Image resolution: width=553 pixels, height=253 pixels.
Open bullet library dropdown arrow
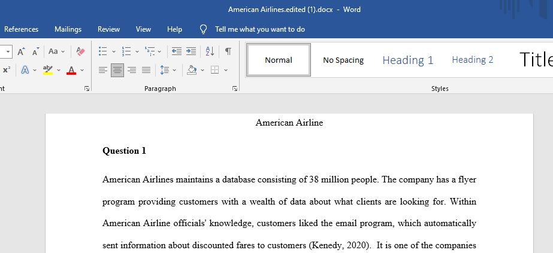pos(114,51)
